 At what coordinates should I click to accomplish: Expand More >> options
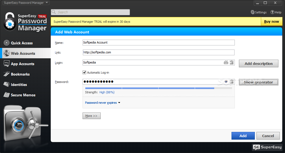(91, 116)
